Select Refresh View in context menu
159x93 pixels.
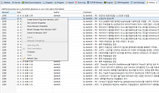(x=45, y=59)
